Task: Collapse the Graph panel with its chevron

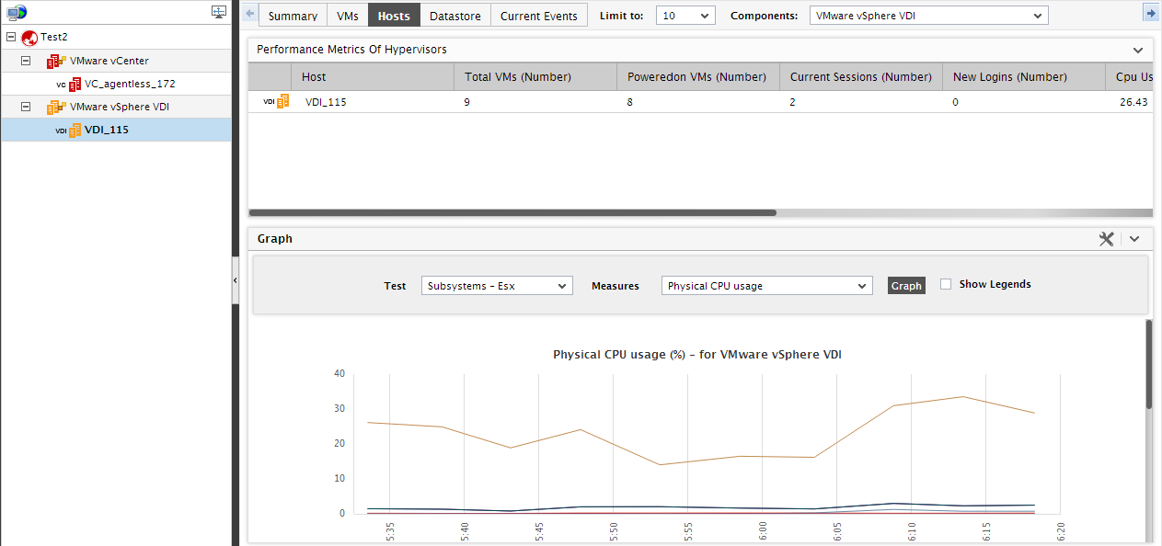Action: point(1134,239)
